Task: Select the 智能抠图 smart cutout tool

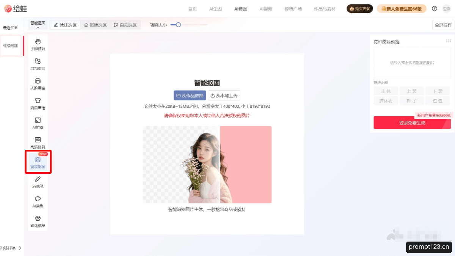Action: (38, 162)
